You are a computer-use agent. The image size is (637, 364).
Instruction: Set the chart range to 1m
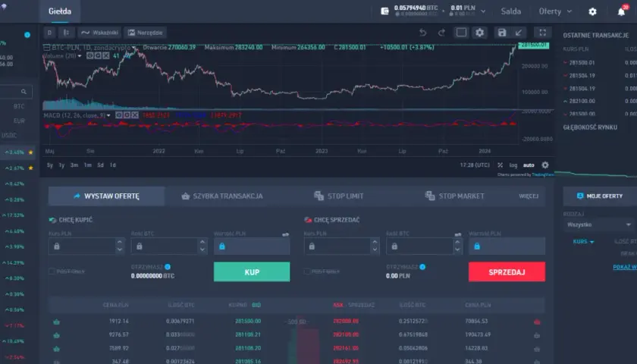point(87,165)
